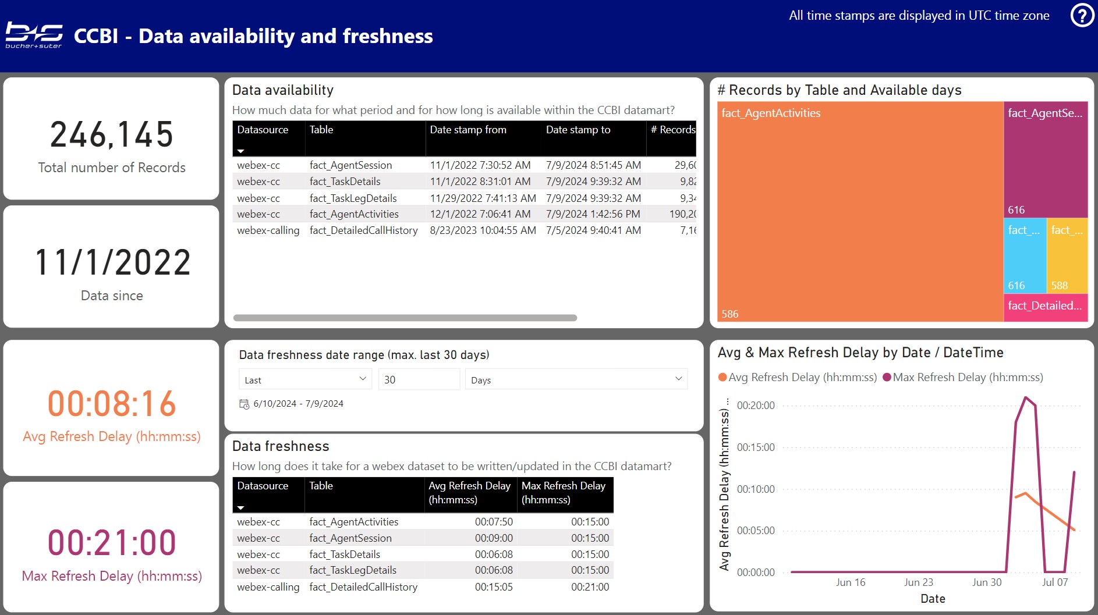Sort by # Records column header
Screen dimensions: 1098x615
(672, 138)
